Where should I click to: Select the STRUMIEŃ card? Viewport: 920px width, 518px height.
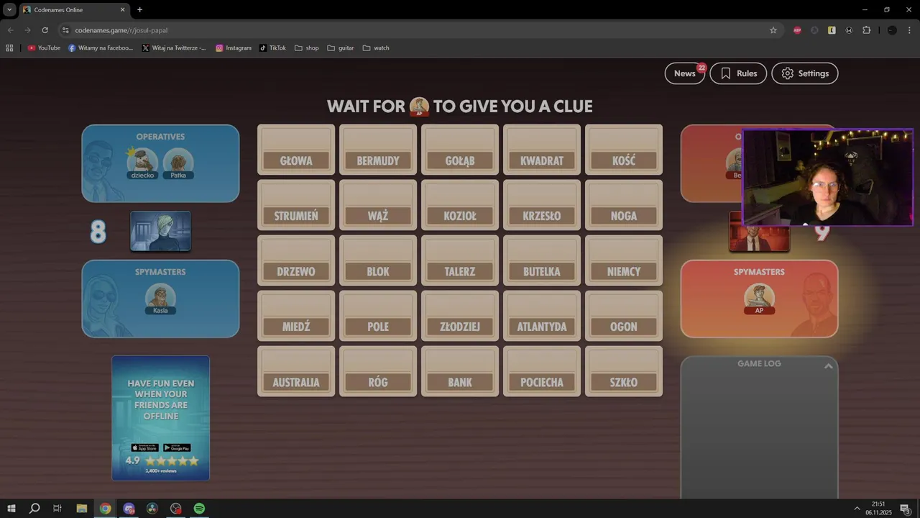pyautogui.click(x=296, y=205)
